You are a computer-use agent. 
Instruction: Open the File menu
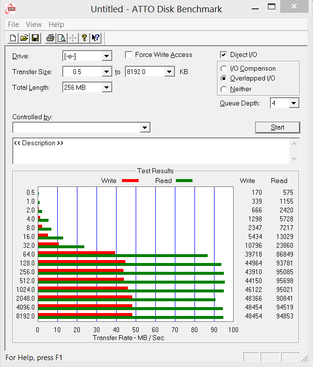[x=13, y=25]
